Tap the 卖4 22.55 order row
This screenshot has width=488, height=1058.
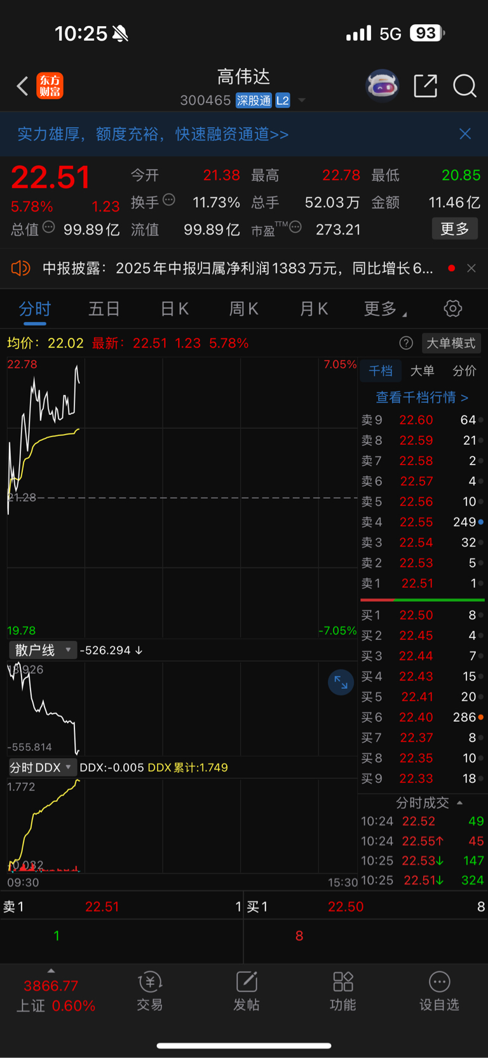click(x=422, y=522)
